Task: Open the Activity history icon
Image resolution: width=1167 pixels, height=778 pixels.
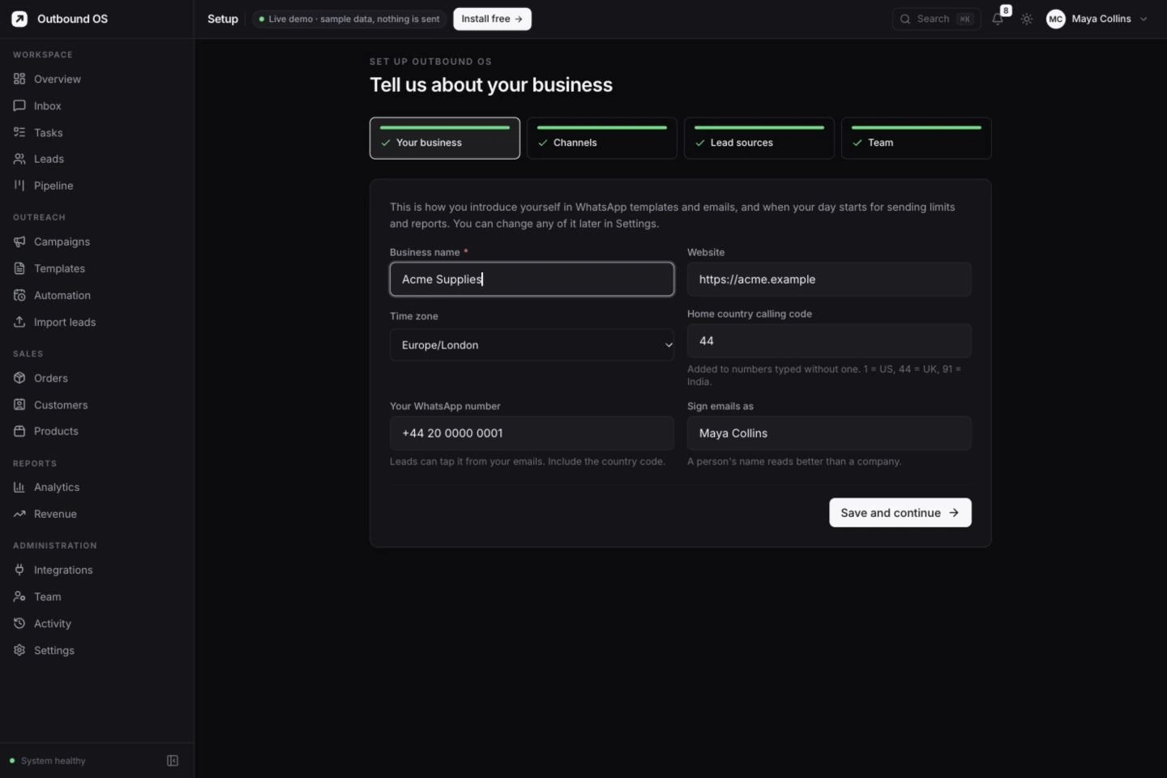Action: tap(19, 623)
